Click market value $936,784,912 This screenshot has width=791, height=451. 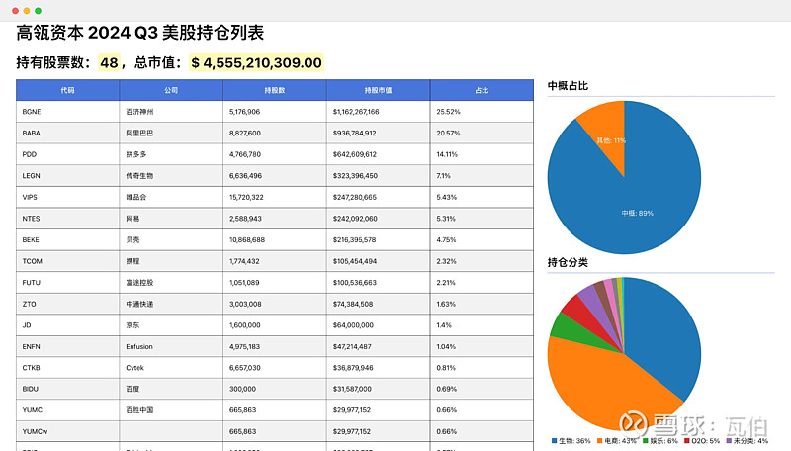click(x=355, y=134)
